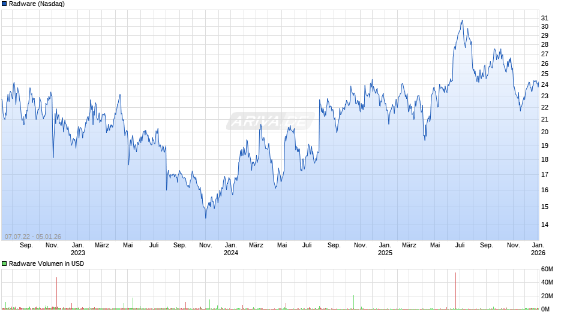Image resolution: width=564 pixels, height=315 pixels.
Task: Click the price axis label 18
Action: tap(545, 159)
